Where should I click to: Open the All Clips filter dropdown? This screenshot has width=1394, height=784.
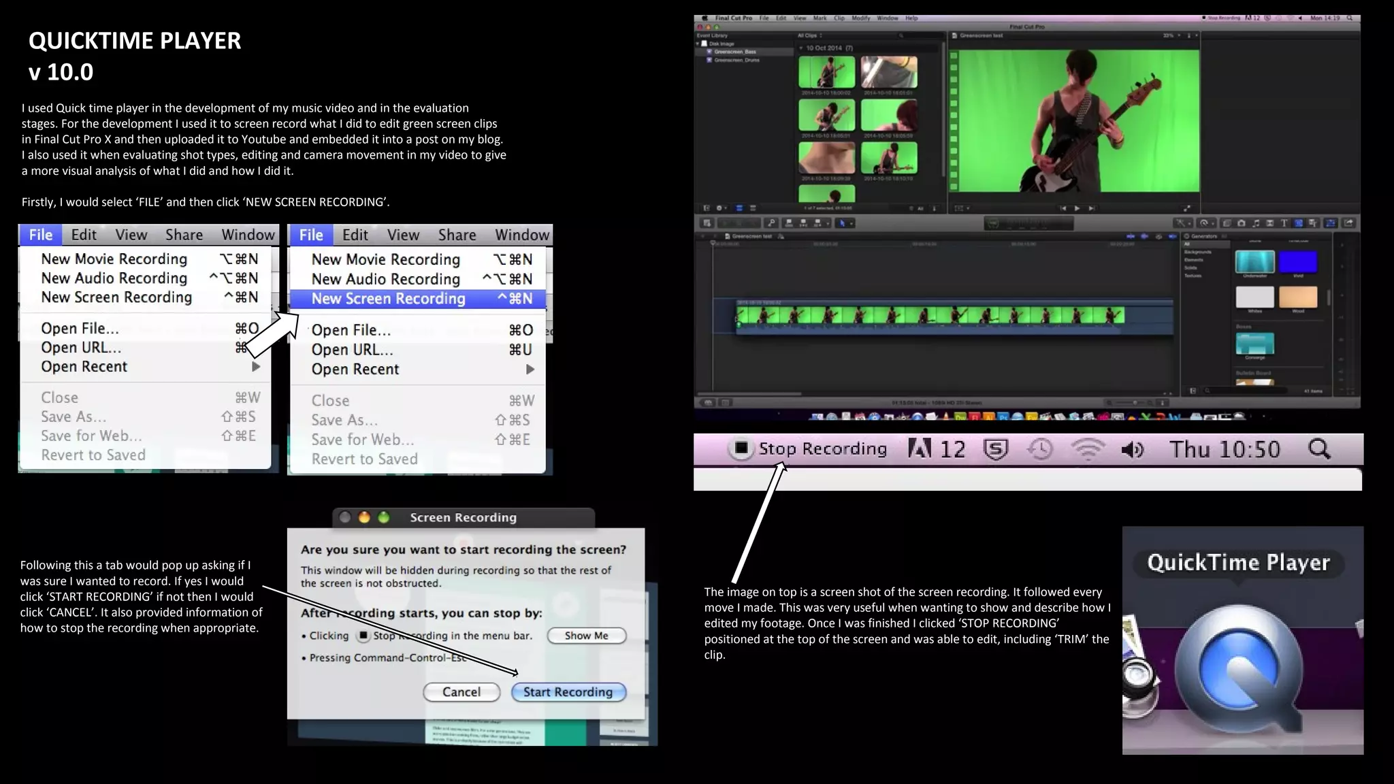pyautogui.click(x=810, y=35)
